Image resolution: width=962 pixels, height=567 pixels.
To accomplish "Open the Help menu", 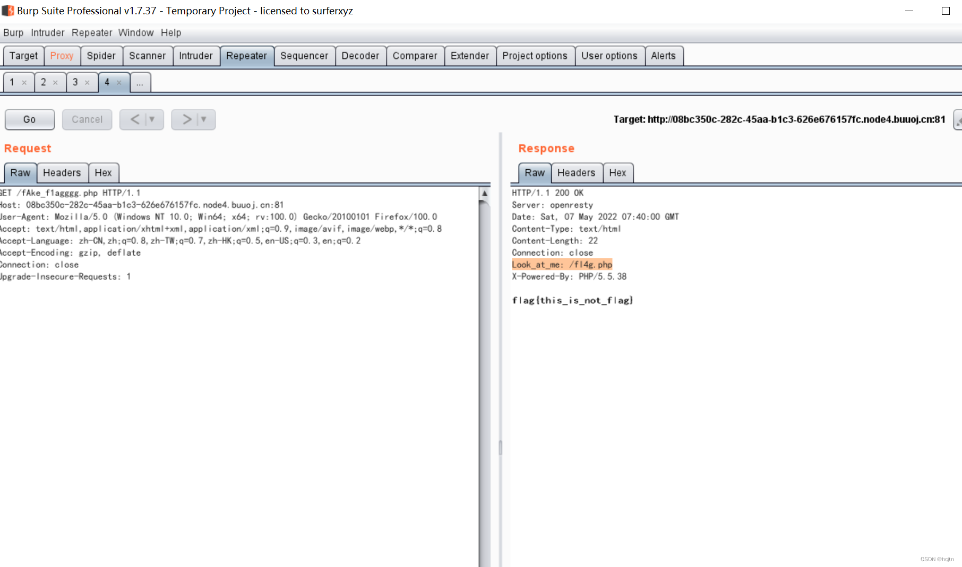I will pos(171,32).
